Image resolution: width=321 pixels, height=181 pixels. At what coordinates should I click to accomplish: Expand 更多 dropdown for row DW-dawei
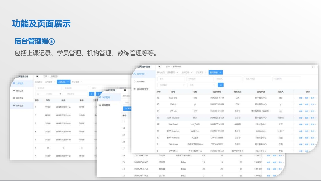pos(313,124)
